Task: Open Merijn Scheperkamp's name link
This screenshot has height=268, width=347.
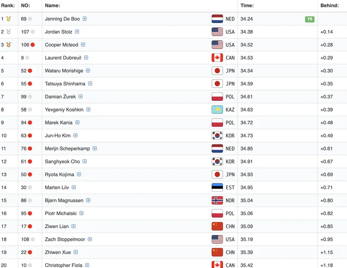Action: 67,149
